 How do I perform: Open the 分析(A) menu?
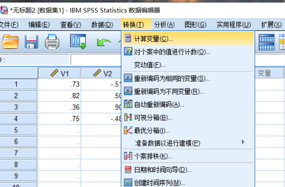pos(164,25)
